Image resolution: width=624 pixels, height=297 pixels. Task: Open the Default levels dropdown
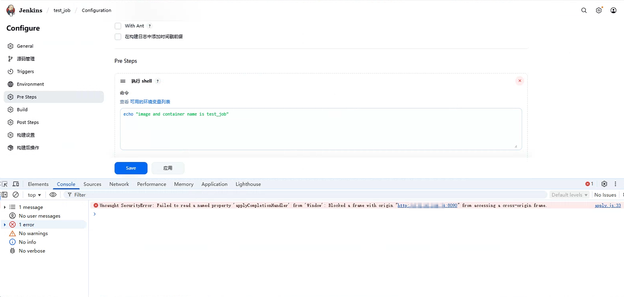point(569,195)
